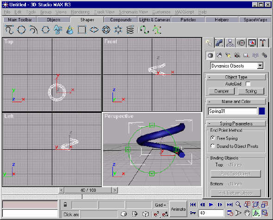Viewport: 273px width, 220px height.
Task: Go to the start frame
Action: click(193, 205)
